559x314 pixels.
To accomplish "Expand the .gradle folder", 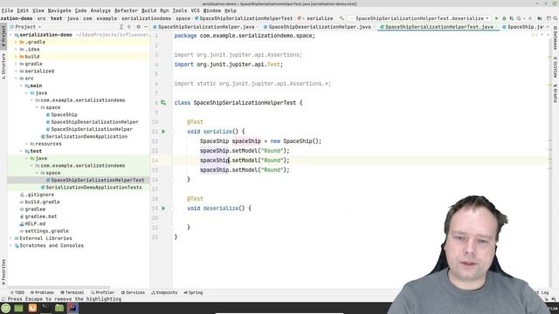I will (16, 42).
